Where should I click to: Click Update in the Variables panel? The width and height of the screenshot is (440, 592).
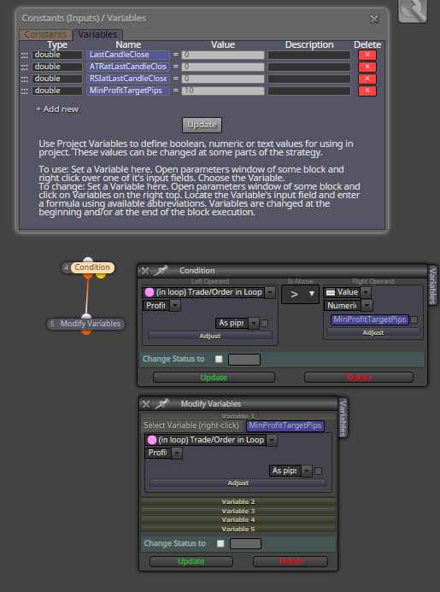pos(202,125)
